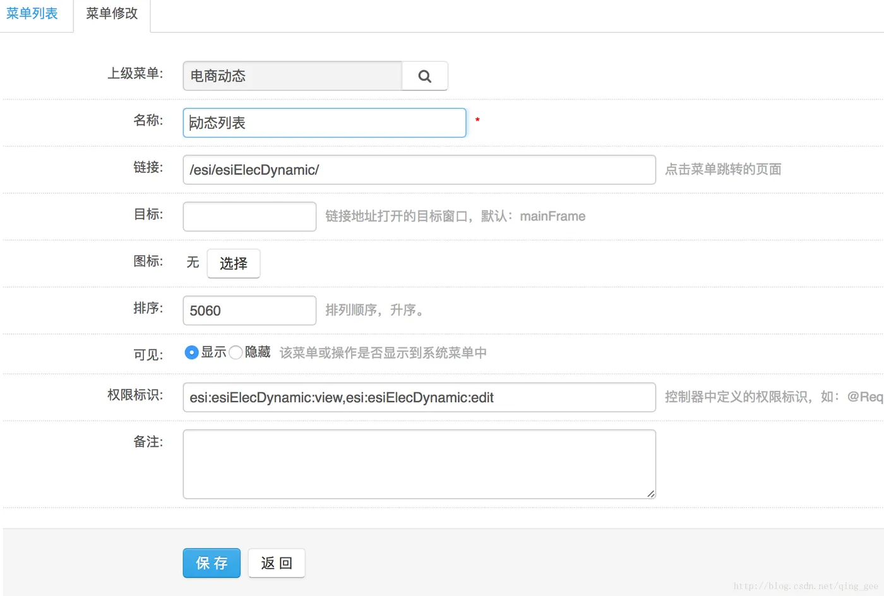The height and width of the screenshot is (596, 884).
Task: Click the magnifier icon beside parent menu
Action: tap(425, 76)
